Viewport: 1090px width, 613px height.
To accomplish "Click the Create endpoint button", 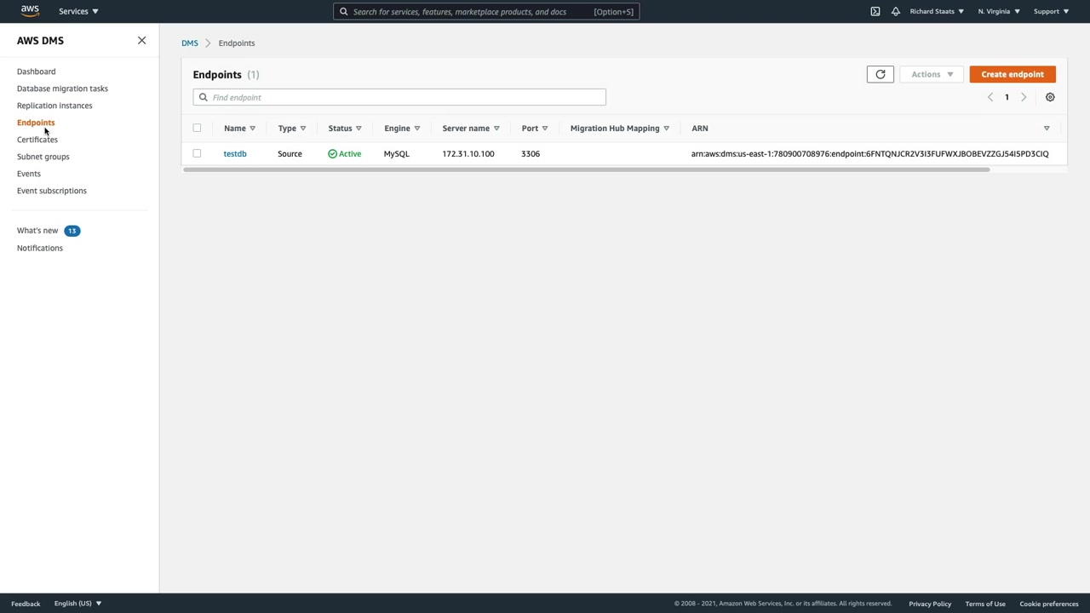I will point(1013,74).
